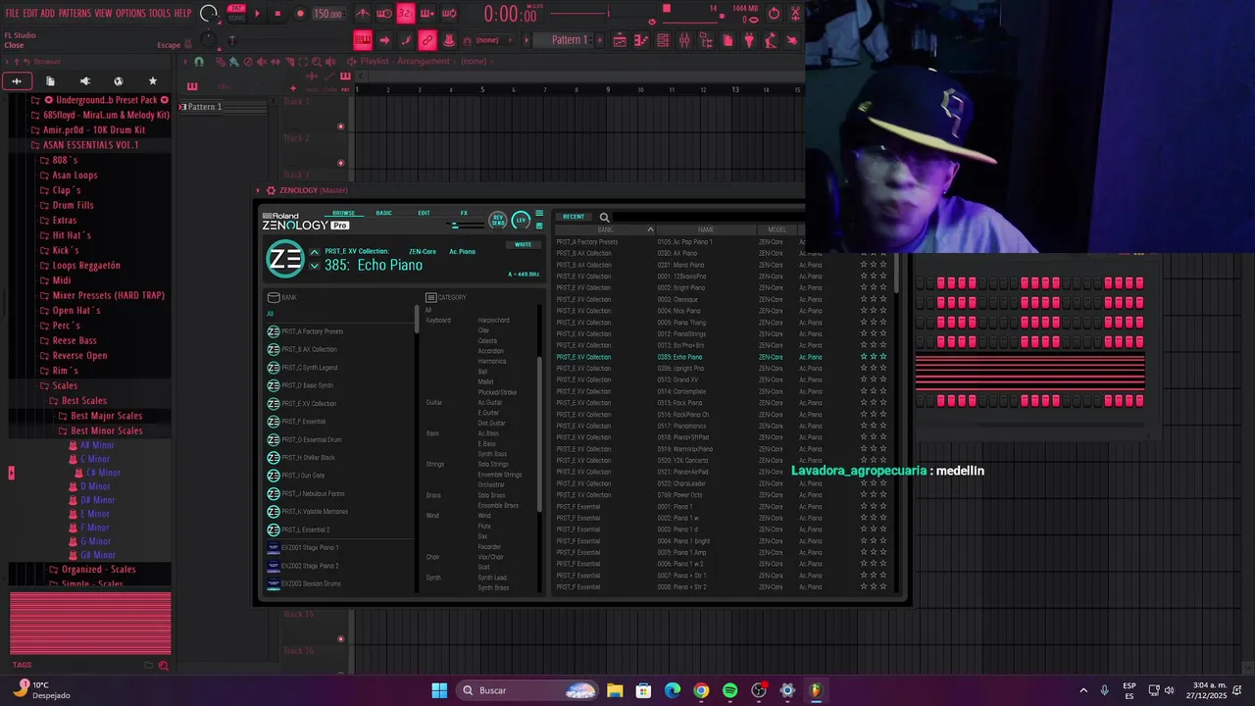Open browser globe library tab icon
The image size is (1255, 706).
[119, 81]
